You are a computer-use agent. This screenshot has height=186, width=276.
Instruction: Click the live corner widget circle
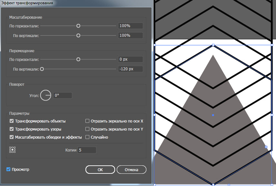coord(266,147)
